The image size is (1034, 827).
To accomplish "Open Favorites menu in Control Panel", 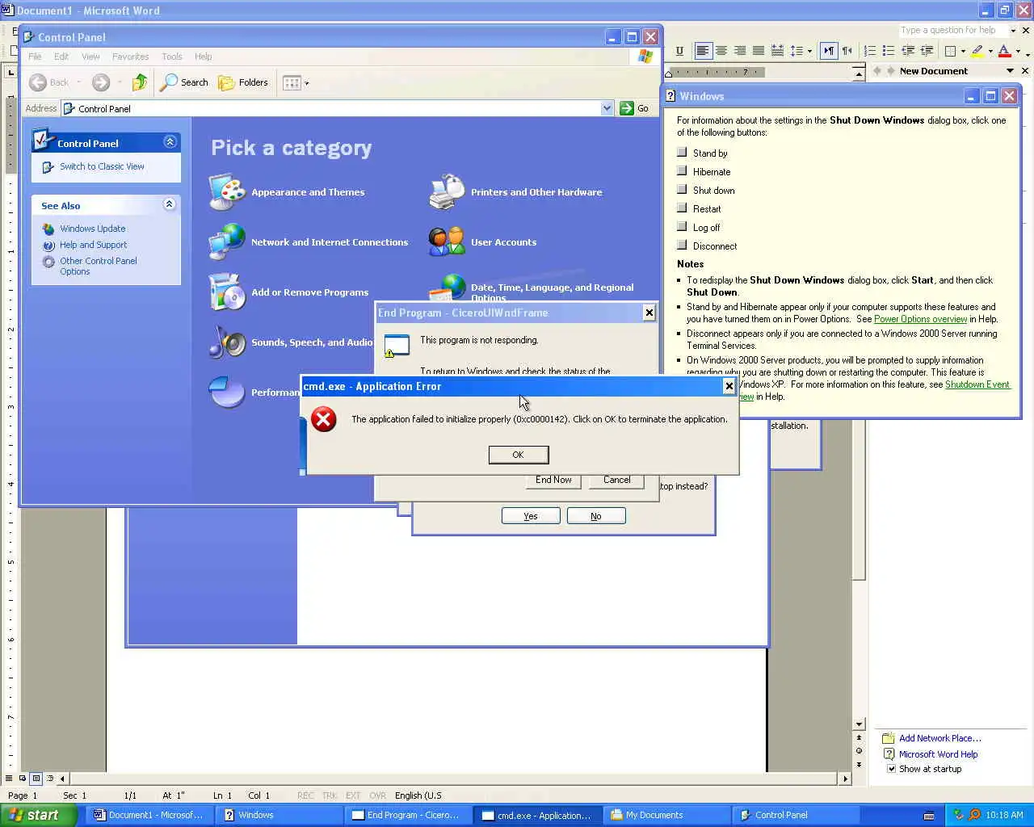I will tap(130, 57).
